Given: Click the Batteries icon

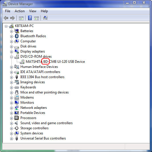Looking at the screenshot, I should [x=17, y=31].
